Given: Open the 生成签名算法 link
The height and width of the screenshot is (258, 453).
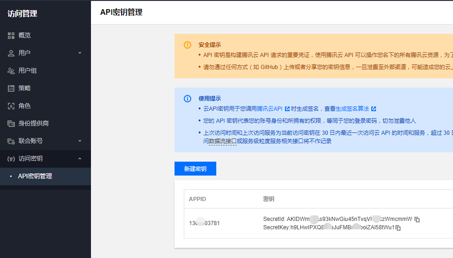Looking at the screenshot, I should click(x=352, y=109).
